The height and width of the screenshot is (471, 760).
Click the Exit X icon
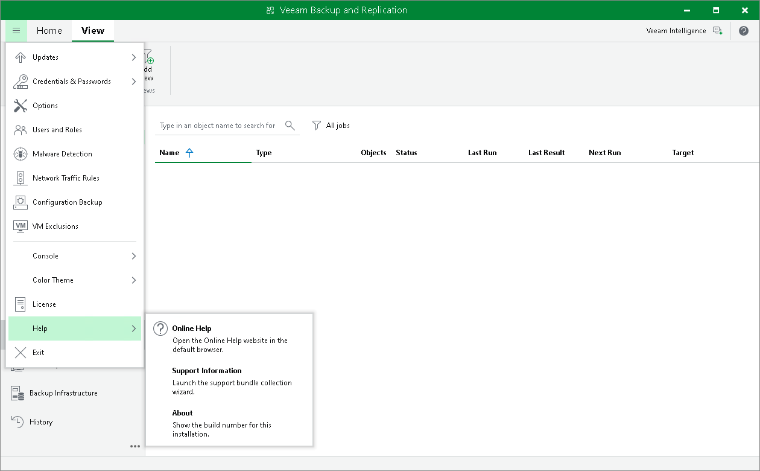tap(21, 353)
